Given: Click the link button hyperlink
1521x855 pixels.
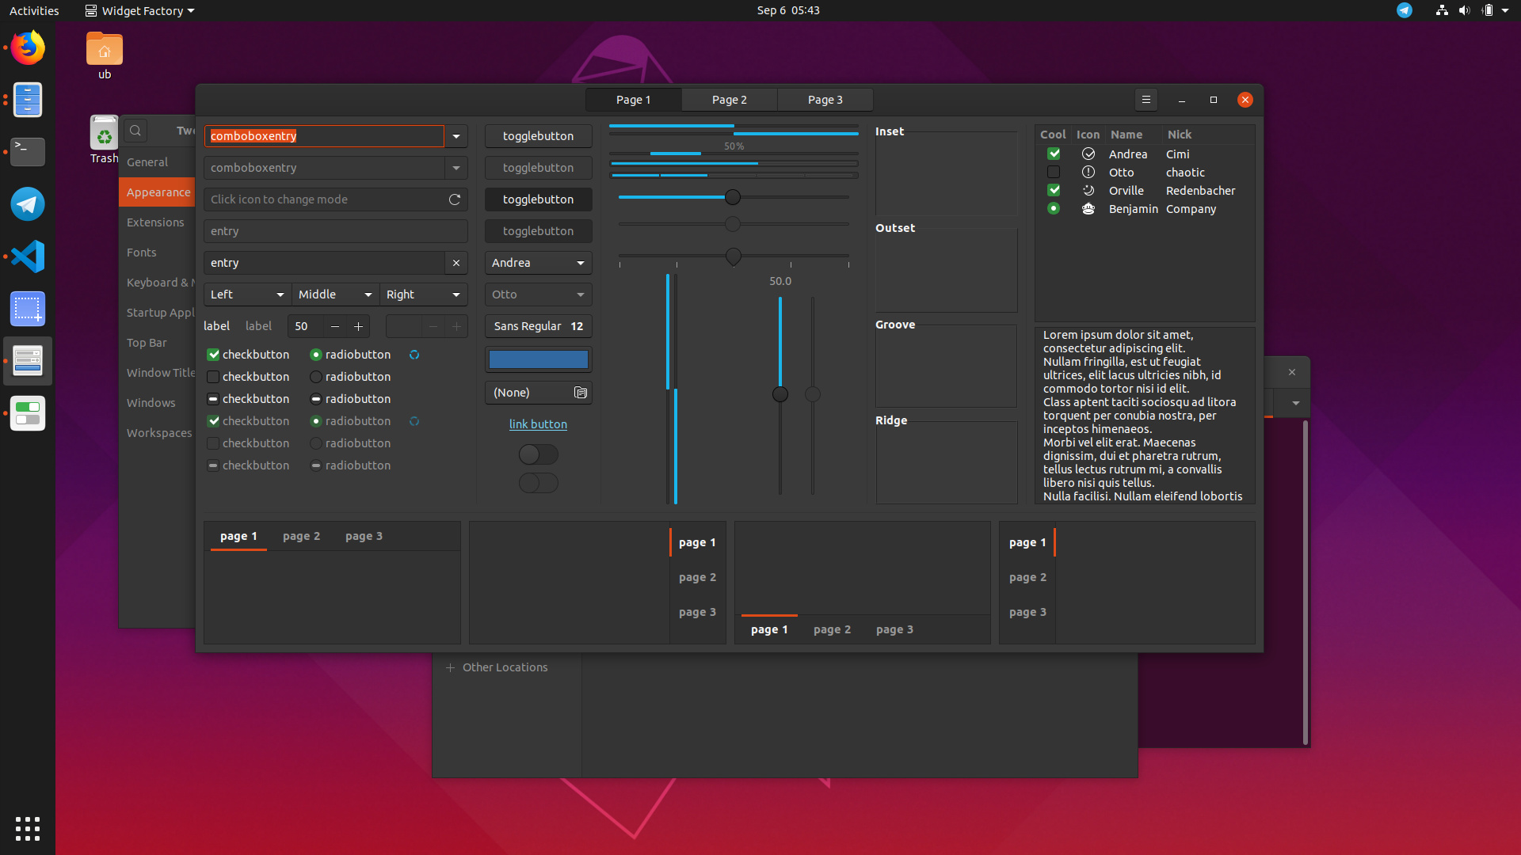Looking at the screenshot, I should click(x=538, y=424).
